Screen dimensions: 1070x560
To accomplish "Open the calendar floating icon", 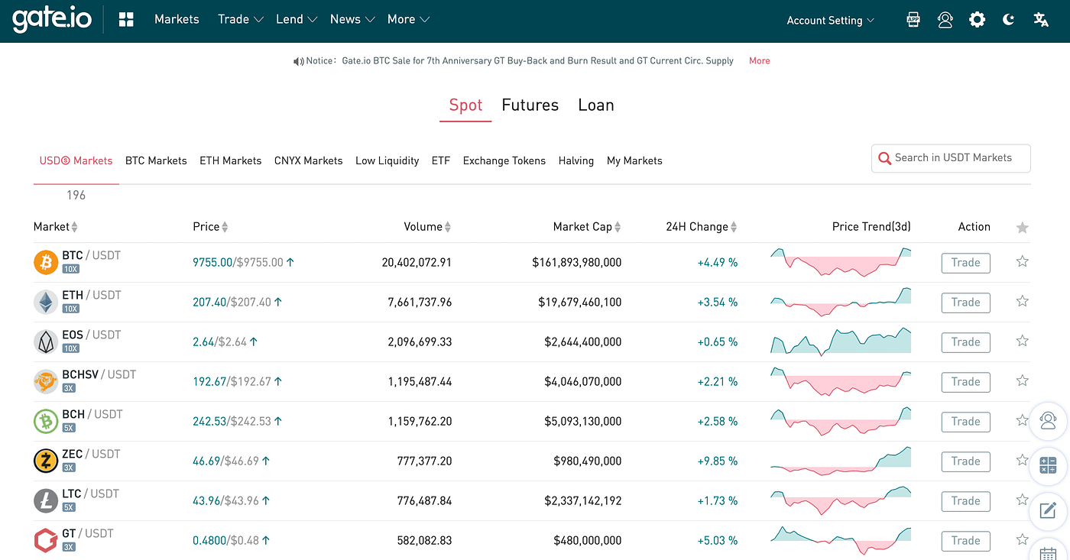I will click(x=1049, y=550).
